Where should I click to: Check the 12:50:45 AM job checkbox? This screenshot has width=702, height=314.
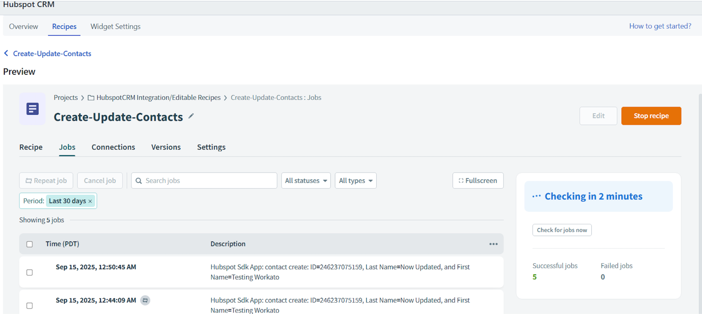[x=29, y=273]
